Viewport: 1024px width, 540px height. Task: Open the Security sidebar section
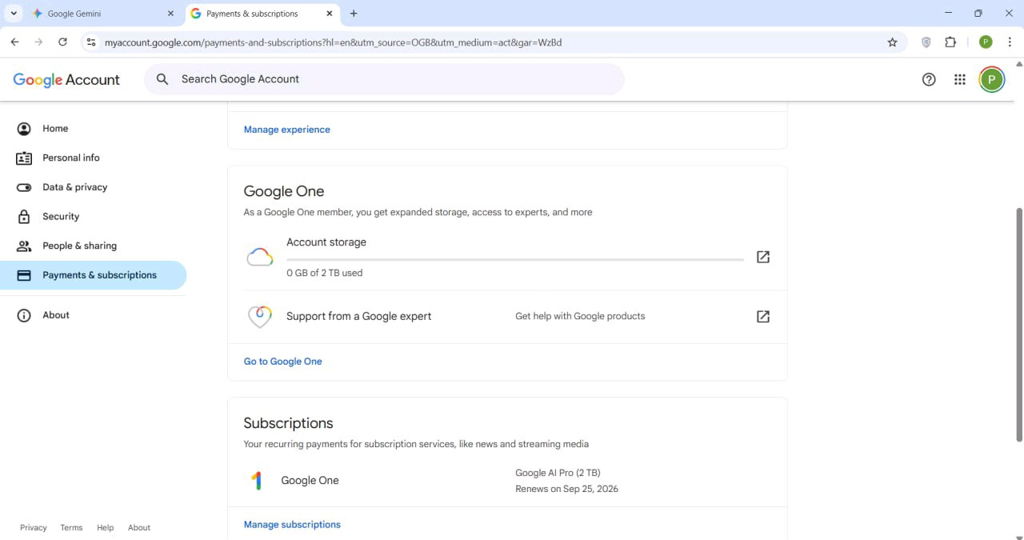pos(61,217)
